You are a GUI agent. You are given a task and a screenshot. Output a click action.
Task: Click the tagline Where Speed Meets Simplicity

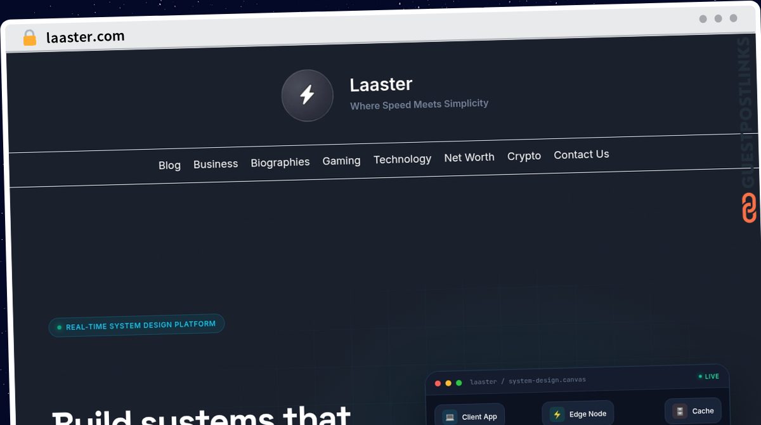pyautogui.click(x=419, y=104)
